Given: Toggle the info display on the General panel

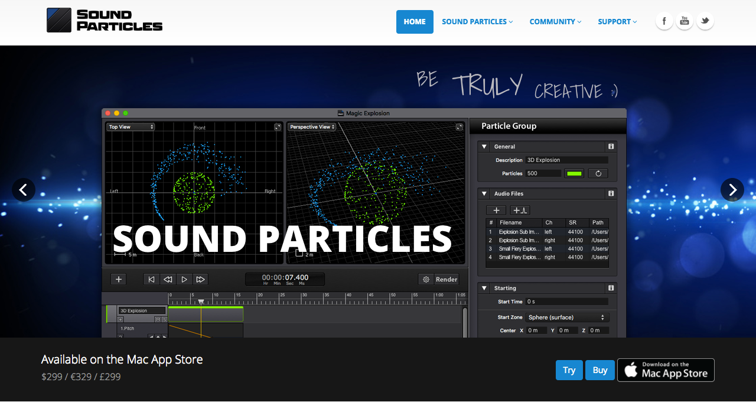Looking at the screenshot, I should point(611,146).
